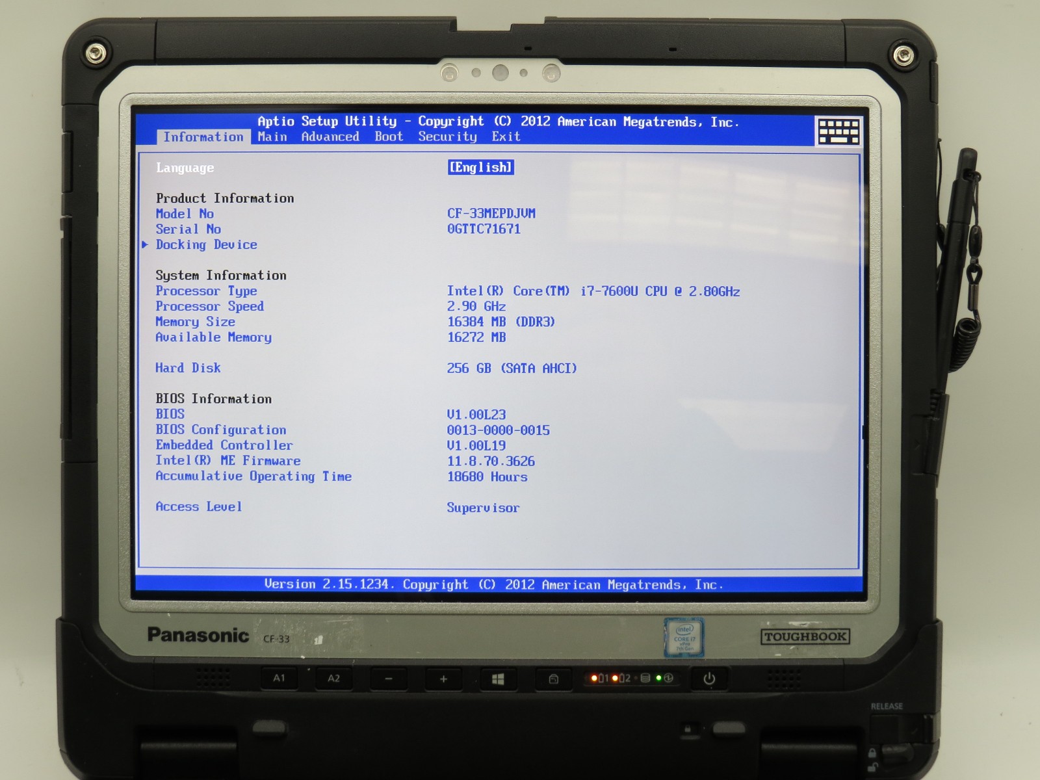Click the 16384 MB (DDR3) value
The image size is (1040, 780).
pos(501,322)
